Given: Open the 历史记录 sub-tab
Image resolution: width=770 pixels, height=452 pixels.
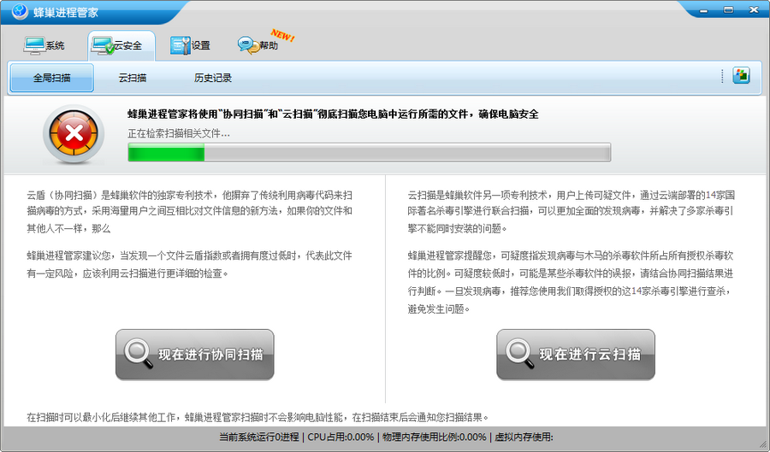Looking at the screenshot, I should point(213,78).
